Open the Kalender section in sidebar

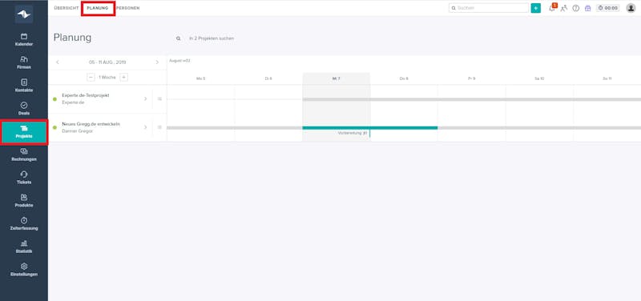click(24, 39)
